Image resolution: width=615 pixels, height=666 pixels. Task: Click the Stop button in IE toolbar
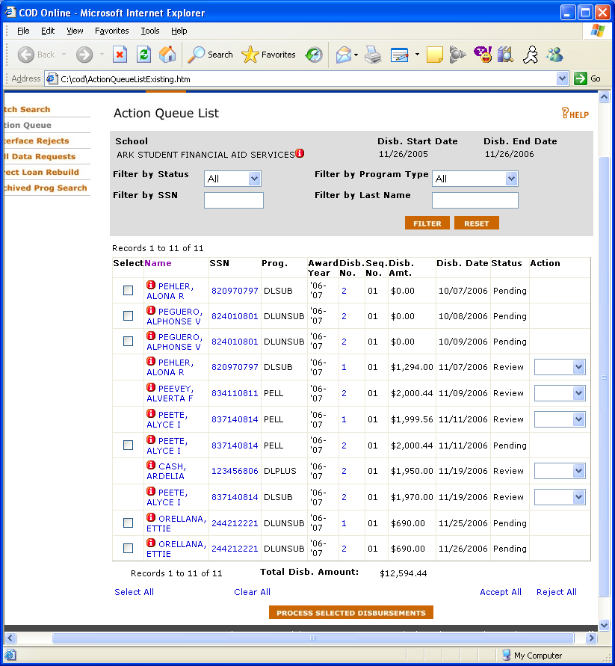coord(120,55)
